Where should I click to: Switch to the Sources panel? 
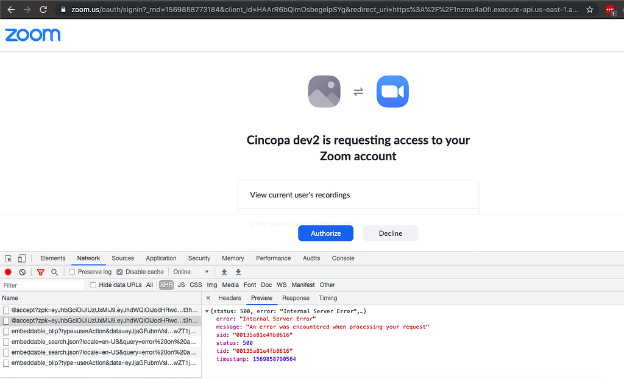122,258
